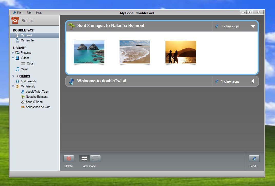Click the My Friends address book icon
Screen dimensions: 275x186
(x=17, y=86)
